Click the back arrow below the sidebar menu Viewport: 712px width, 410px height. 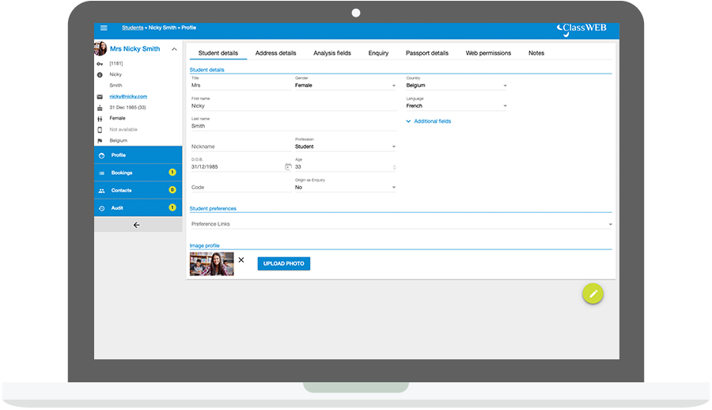(136, 225)
